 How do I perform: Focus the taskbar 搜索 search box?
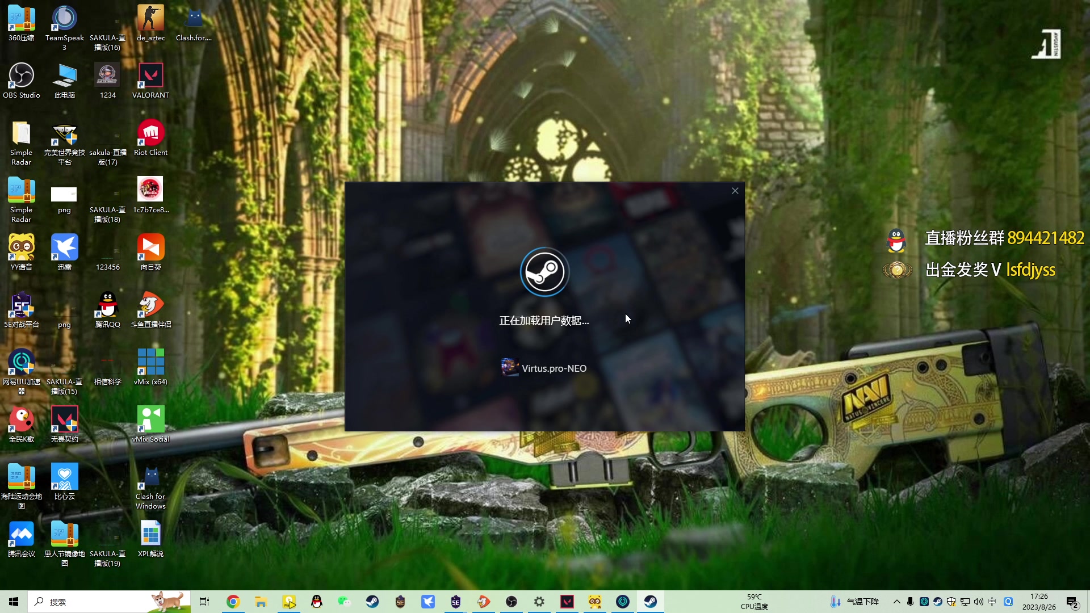109,602
